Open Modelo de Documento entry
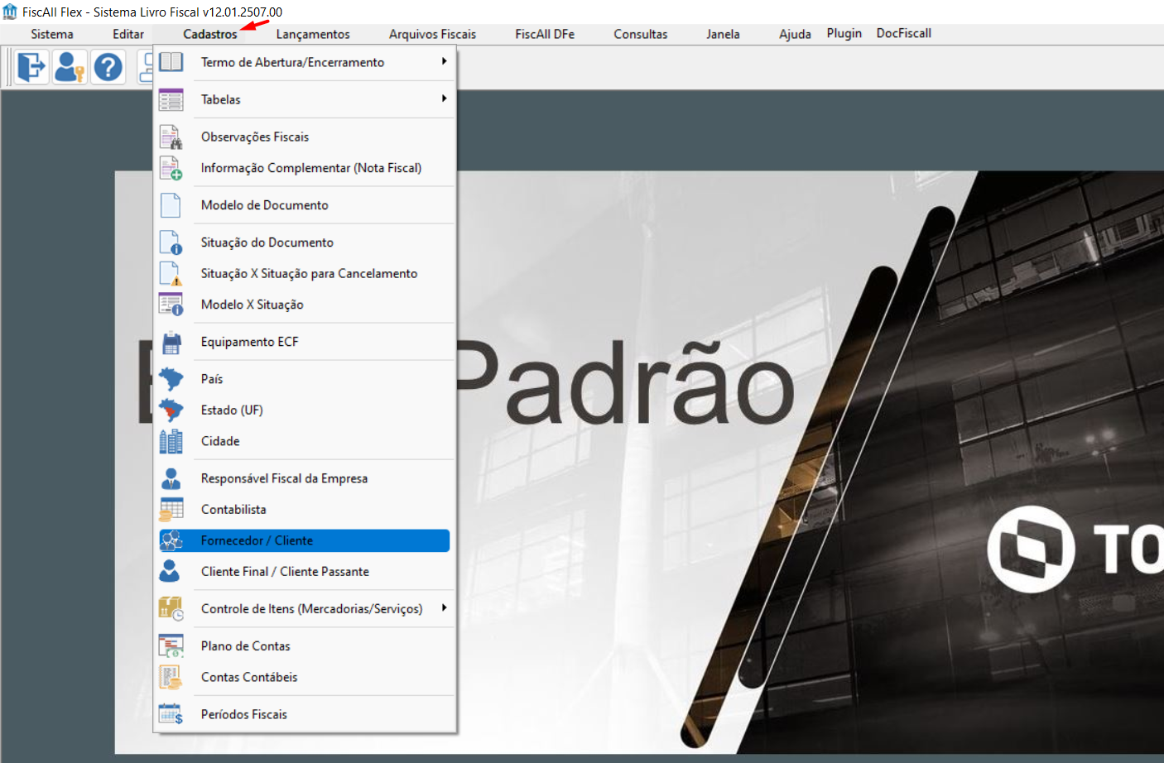The width and height of the screenshot is (1164, 763). click(x=305, y=205)
